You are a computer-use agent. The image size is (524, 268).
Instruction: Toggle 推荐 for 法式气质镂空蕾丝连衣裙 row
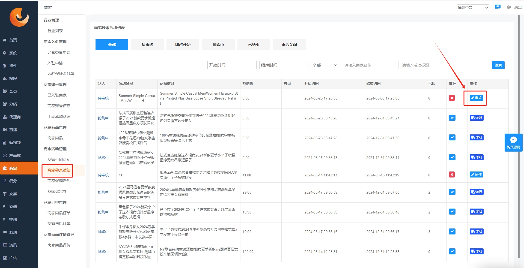tap(452, 118)
